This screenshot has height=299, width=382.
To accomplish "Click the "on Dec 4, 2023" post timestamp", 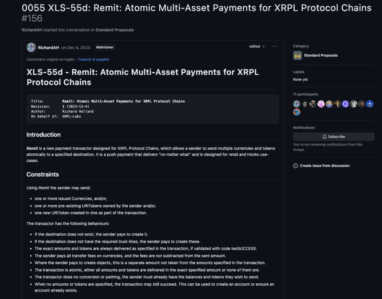I will pyautogui.click(x=76, y=47).
